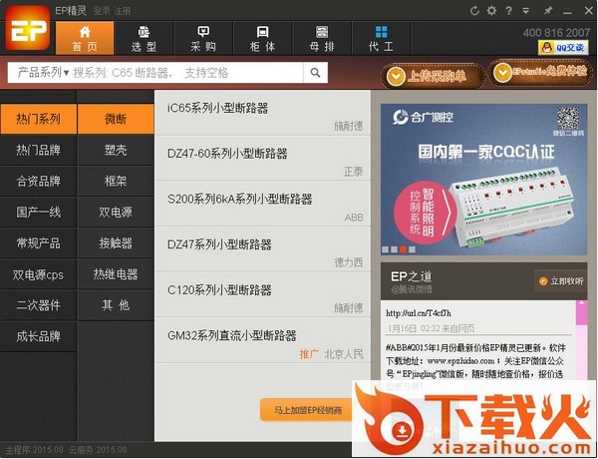Select 国产一线 category

pyautogui.click(x=38, y=212)
